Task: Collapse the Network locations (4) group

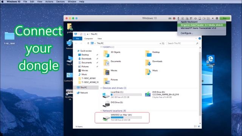Action: click(101, 111)
